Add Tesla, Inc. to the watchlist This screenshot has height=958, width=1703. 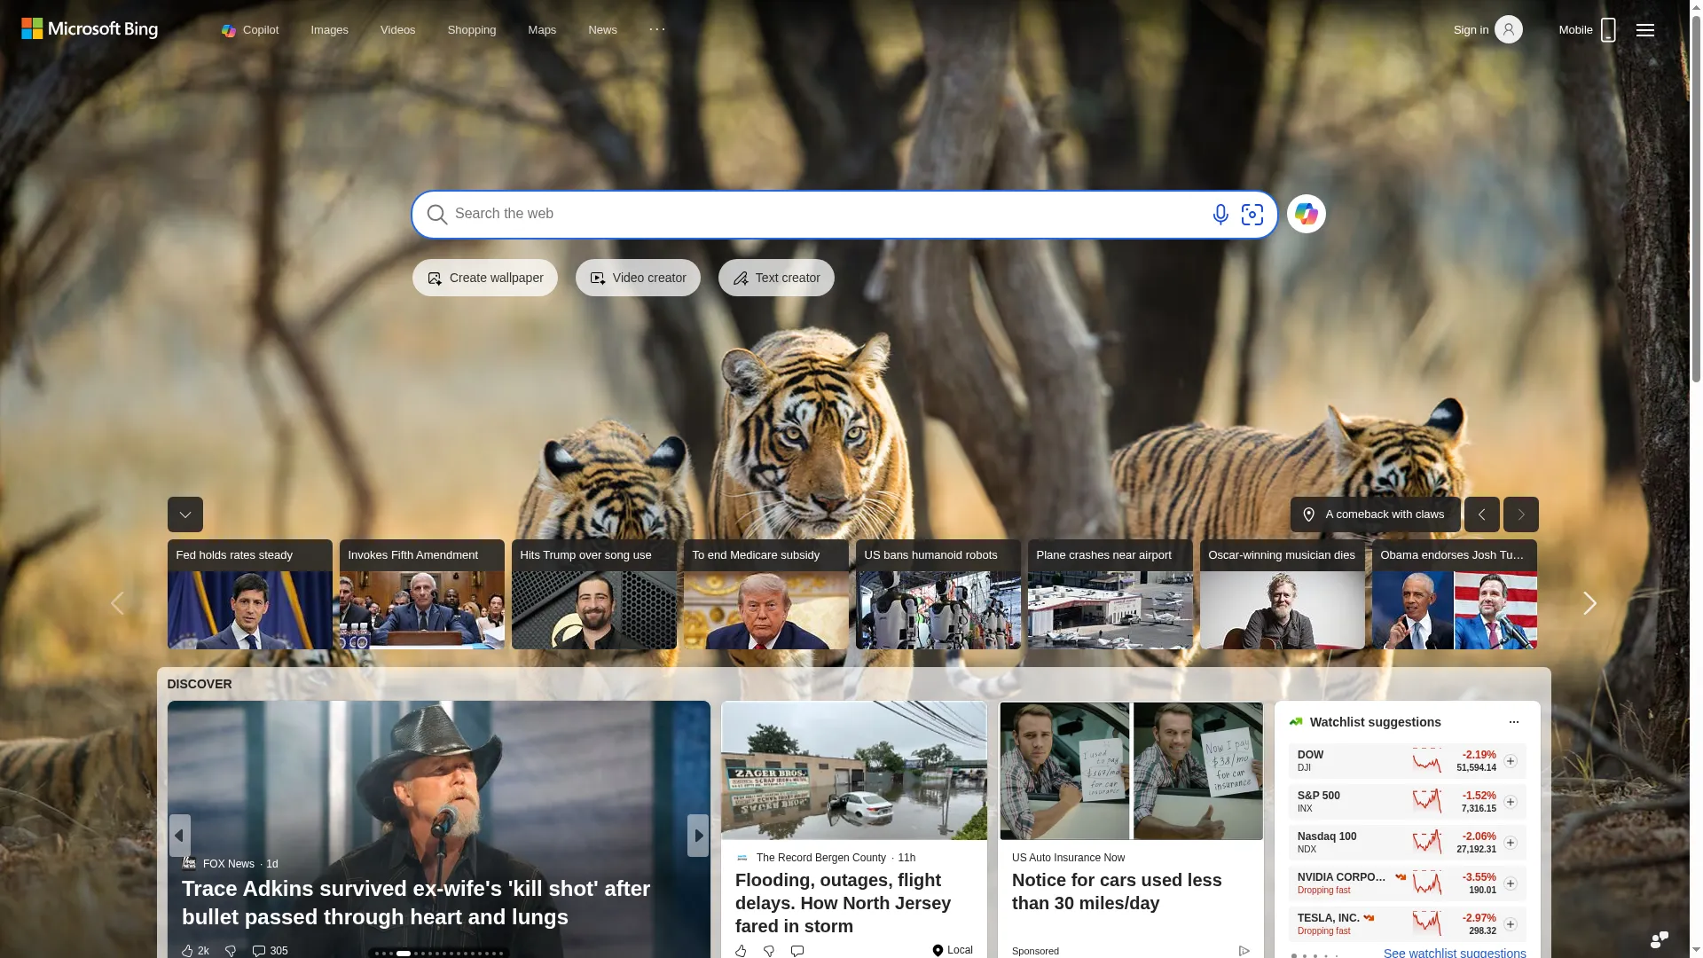coord(1511,924)
